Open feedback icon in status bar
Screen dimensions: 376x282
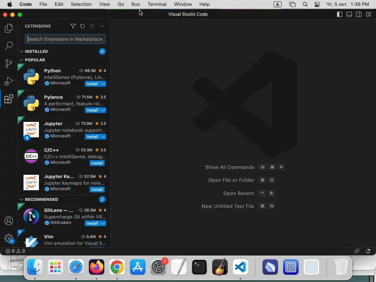pyautogui.click(x=357, y=251)
